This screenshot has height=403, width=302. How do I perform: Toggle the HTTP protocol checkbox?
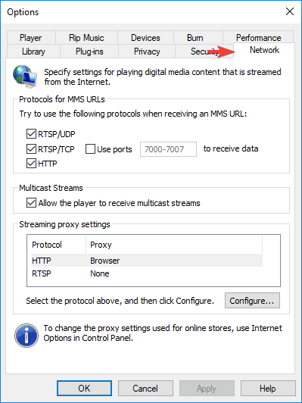(31, 164)
